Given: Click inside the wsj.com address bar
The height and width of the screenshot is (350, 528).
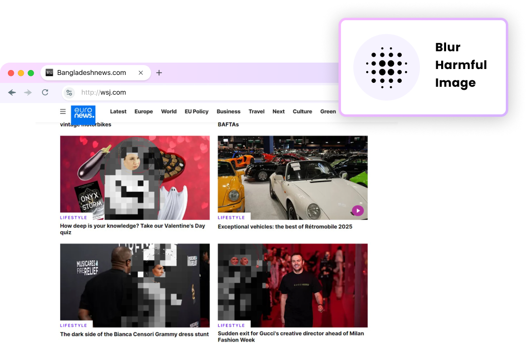Looking at the screenshot, I should pyautogui.click(x=113, y=92).
